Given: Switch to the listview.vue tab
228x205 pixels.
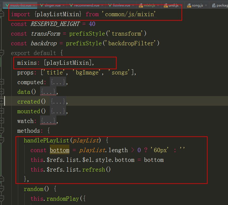Looking at the screenshot, I should (121, 5).
